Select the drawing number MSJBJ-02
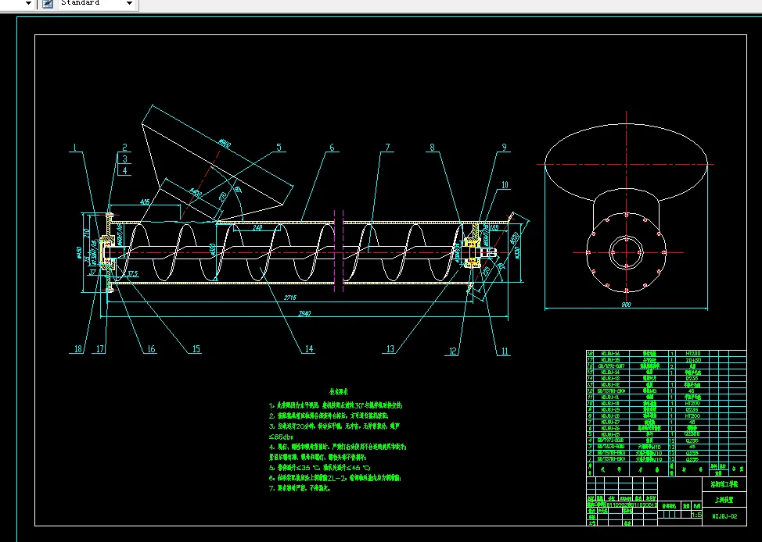Viewport: 762px width, 542px height. point(724,516)
